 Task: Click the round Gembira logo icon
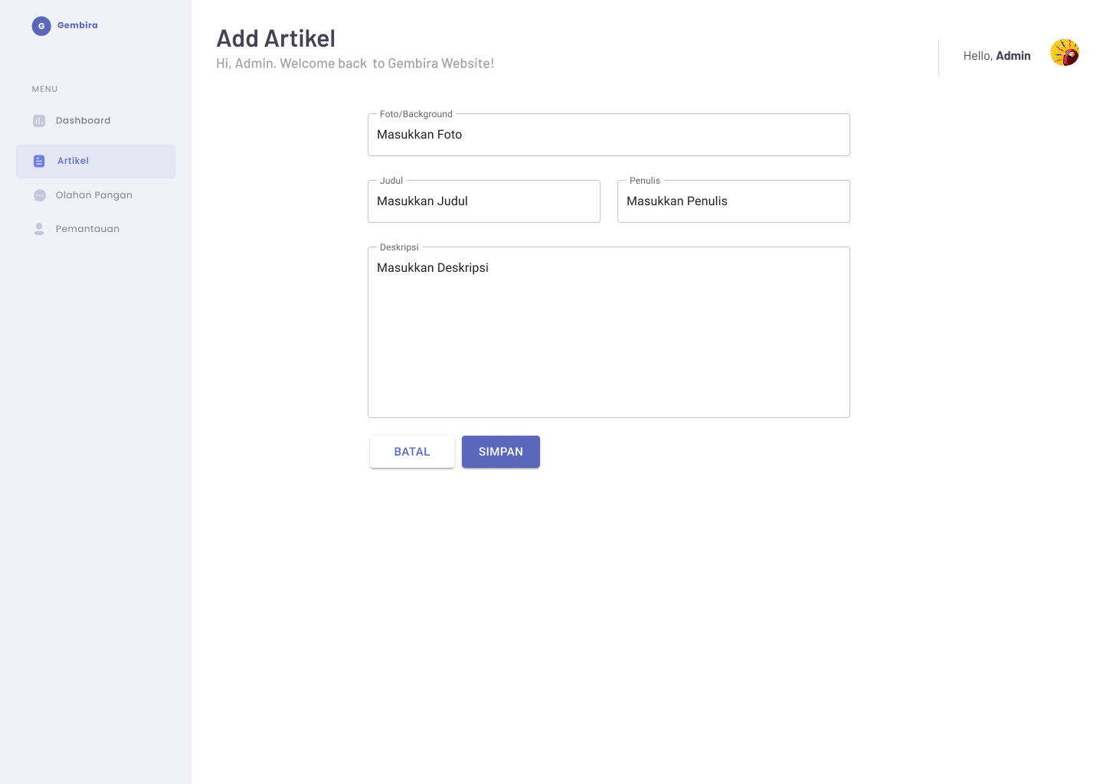[x=41, y=26]
